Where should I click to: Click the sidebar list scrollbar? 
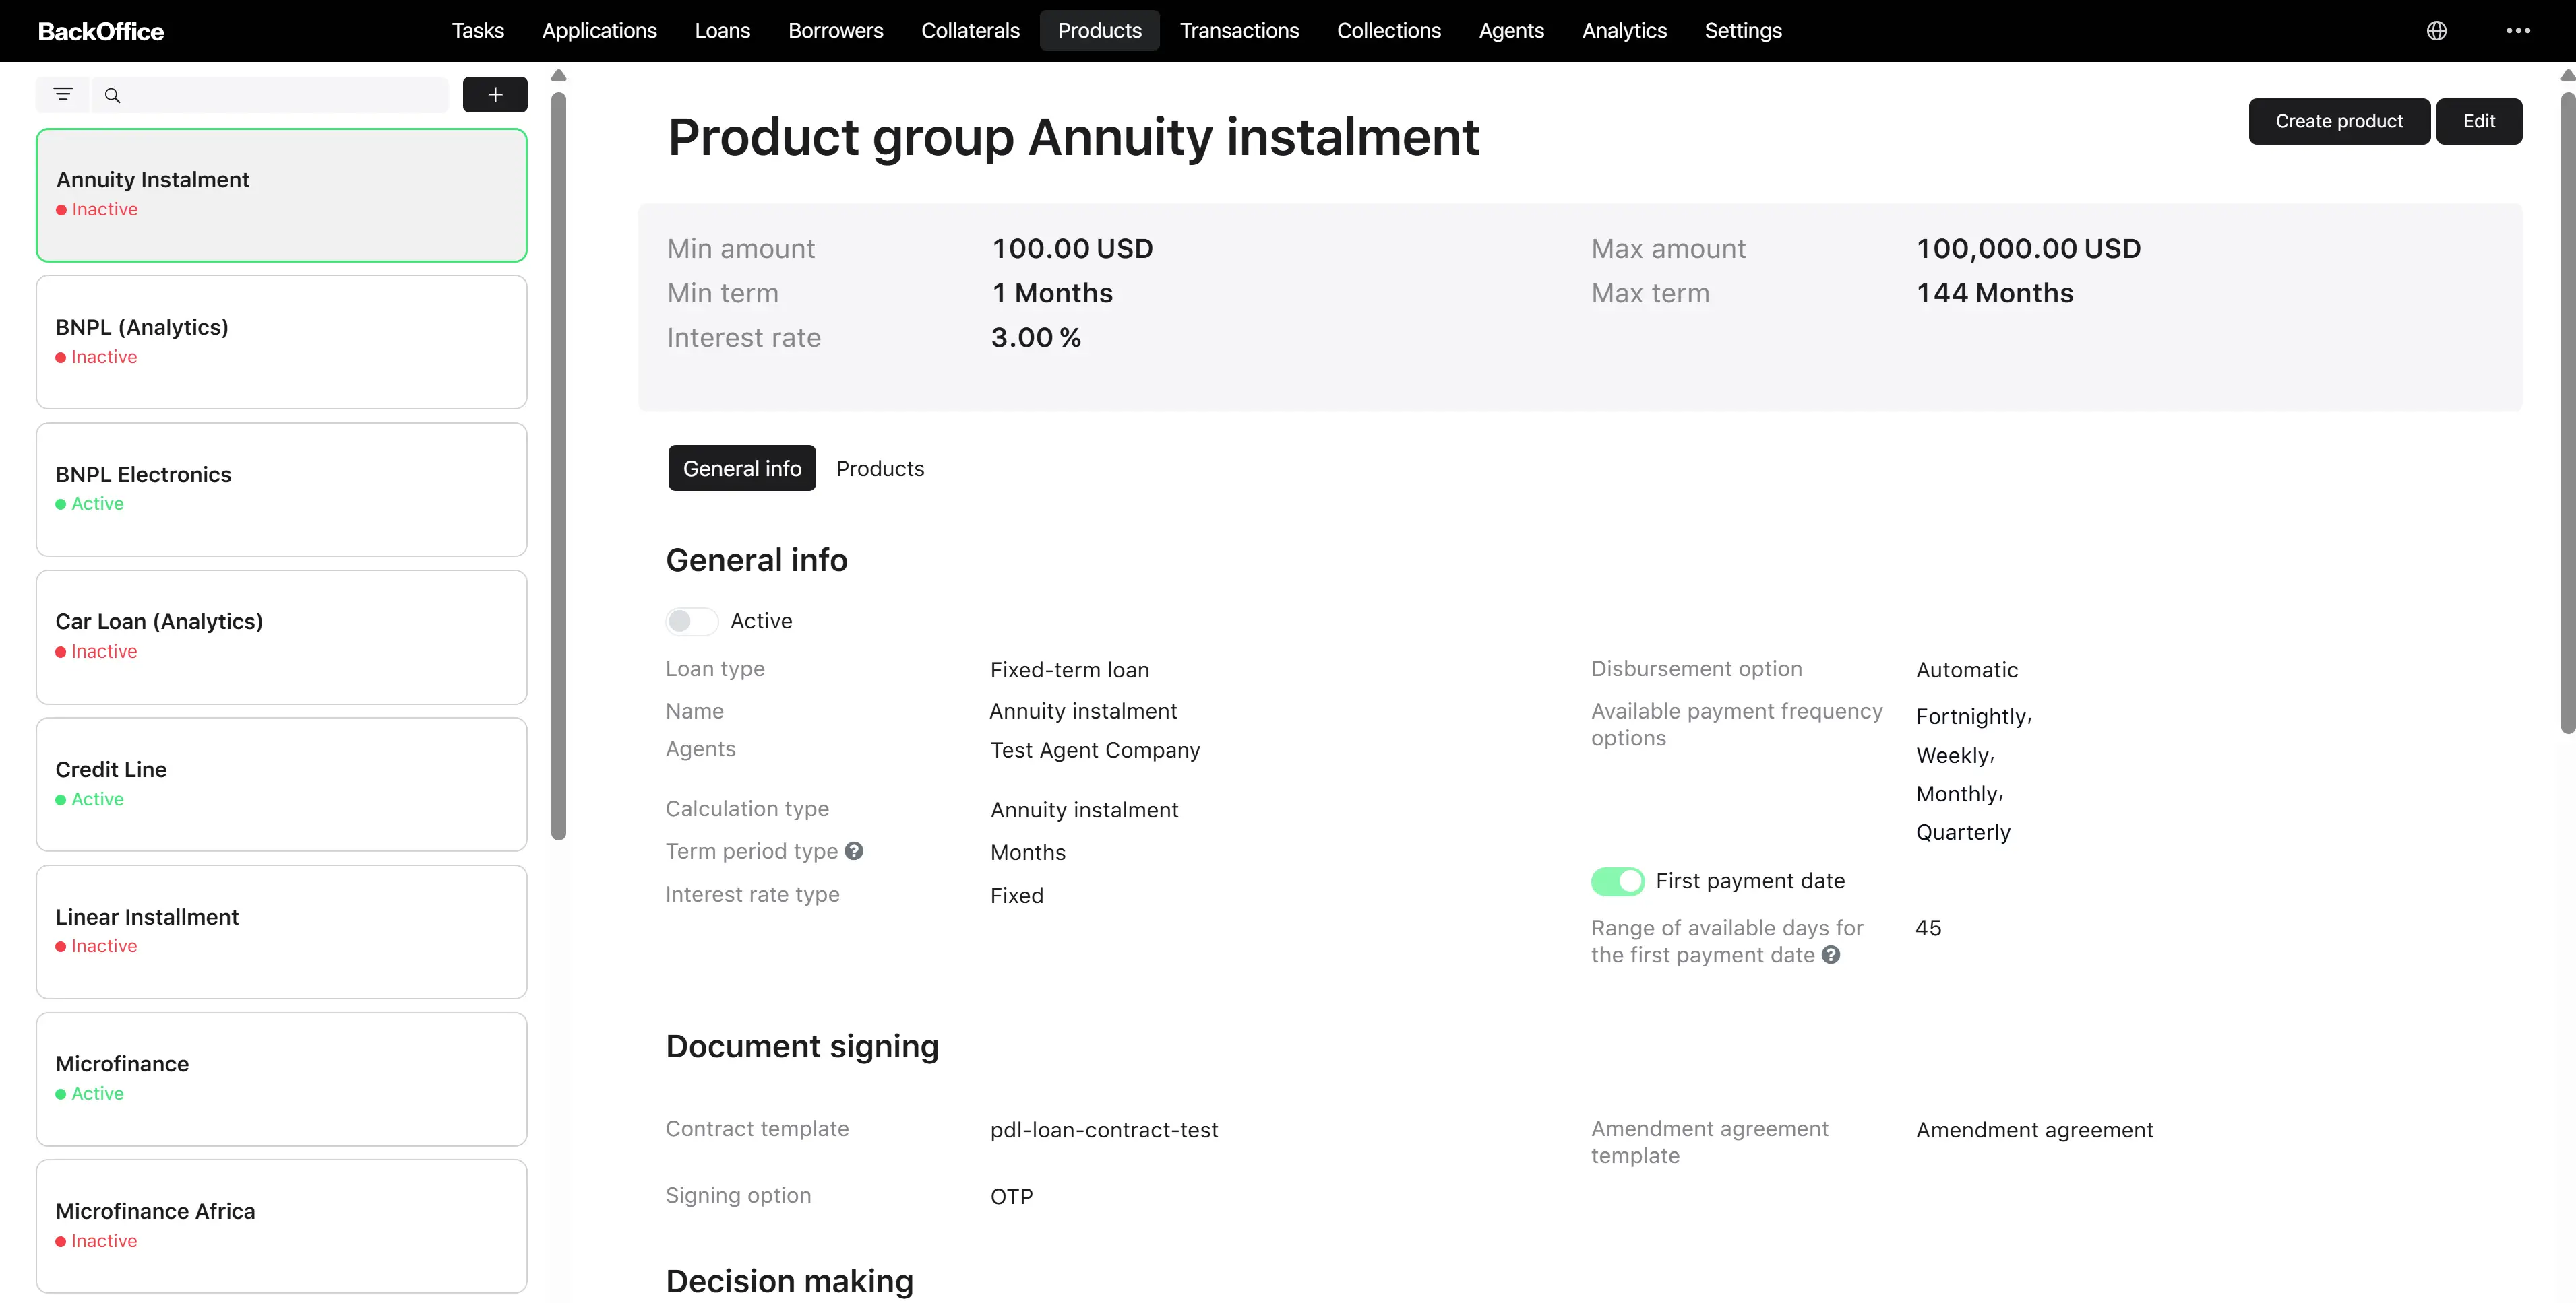(559, 465)
